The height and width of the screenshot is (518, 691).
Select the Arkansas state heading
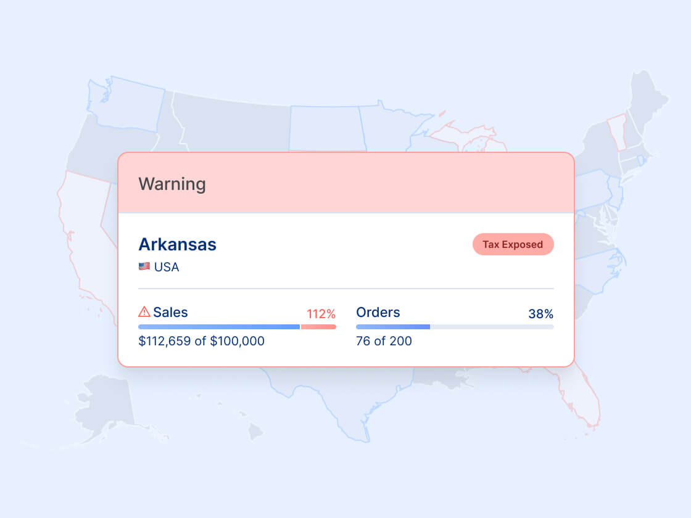click(178, 244)
